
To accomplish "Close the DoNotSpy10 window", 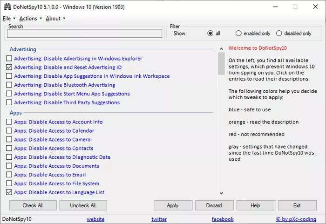I will (315, 7).
